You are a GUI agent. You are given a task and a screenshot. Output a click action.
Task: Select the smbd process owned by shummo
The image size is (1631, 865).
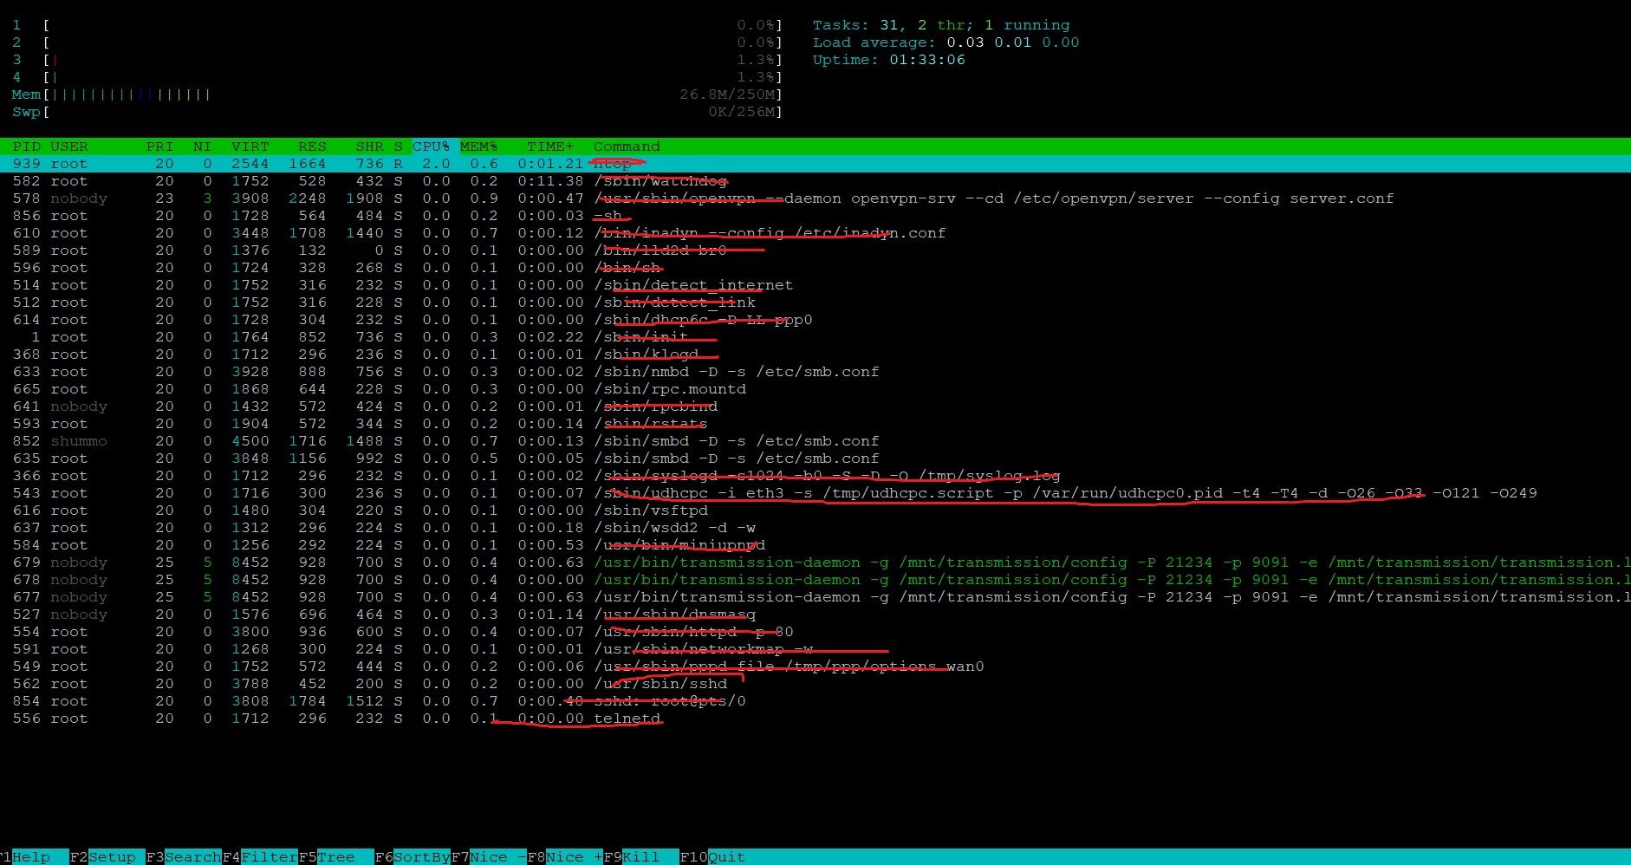815,441
